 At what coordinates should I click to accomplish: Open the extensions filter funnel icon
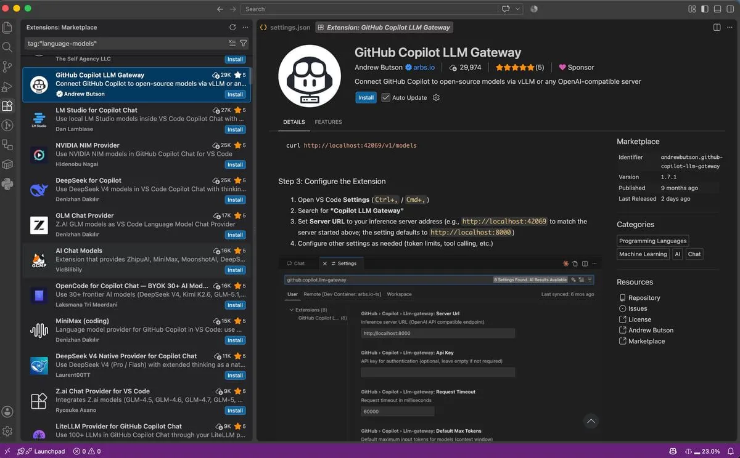click(x=244, y=43)
